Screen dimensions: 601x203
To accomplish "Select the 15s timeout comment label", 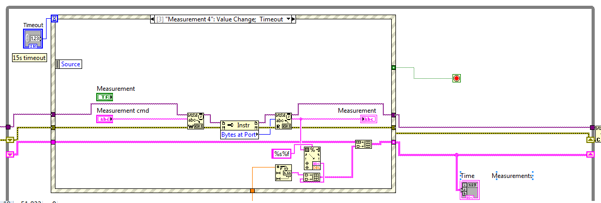I will pyautogui.click(x=29, y=58).
